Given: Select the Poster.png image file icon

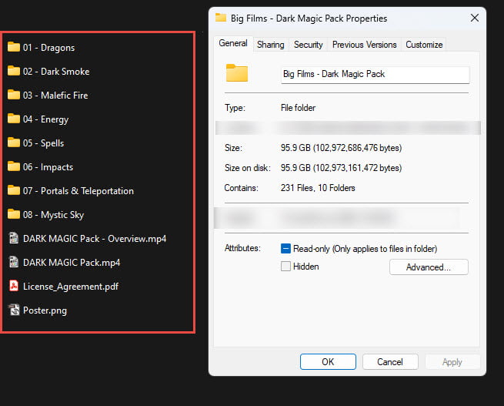Looking at the screenshot, I should pyautogui.click(x=14, y=310).
